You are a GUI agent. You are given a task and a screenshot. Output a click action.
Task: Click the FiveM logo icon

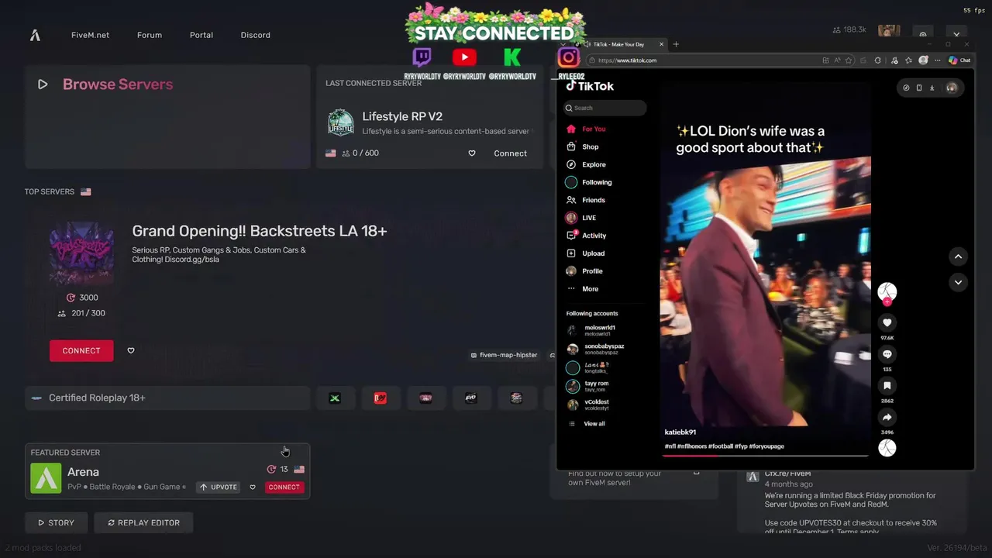35,35
